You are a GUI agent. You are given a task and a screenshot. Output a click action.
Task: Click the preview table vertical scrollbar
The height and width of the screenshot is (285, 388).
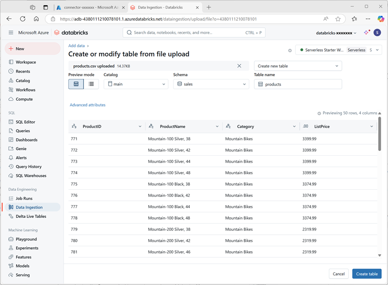point(380,134)
